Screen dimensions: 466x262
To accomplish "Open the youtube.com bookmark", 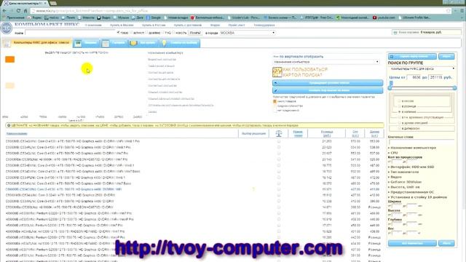I will [x=384, y=17].
